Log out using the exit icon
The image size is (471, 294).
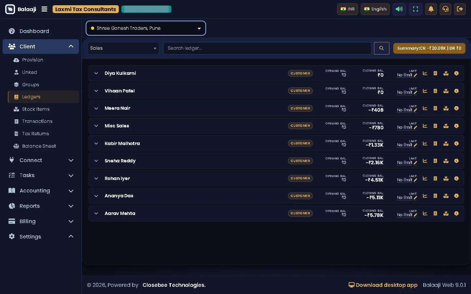click(460, 9)
